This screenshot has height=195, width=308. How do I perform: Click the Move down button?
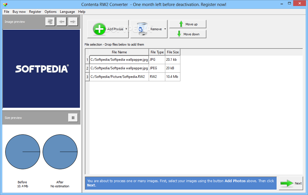click(188, 34)
